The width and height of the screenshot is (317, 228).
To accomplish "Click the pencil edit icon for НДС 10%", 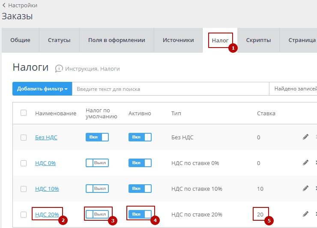I will [305, 189].
